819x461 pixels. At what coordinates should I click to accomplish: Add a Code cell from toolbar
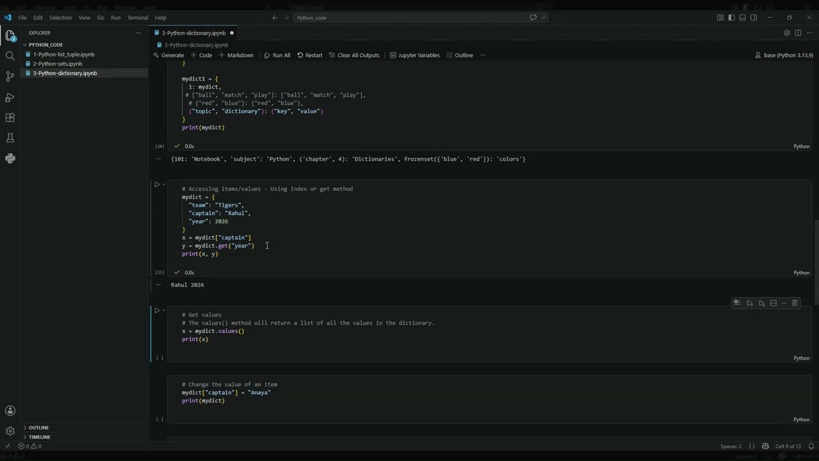coord(202,55)
